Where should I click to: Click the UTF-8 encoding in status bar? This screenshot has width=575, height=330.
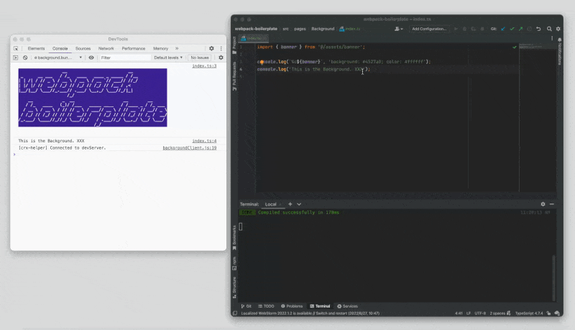480,313
